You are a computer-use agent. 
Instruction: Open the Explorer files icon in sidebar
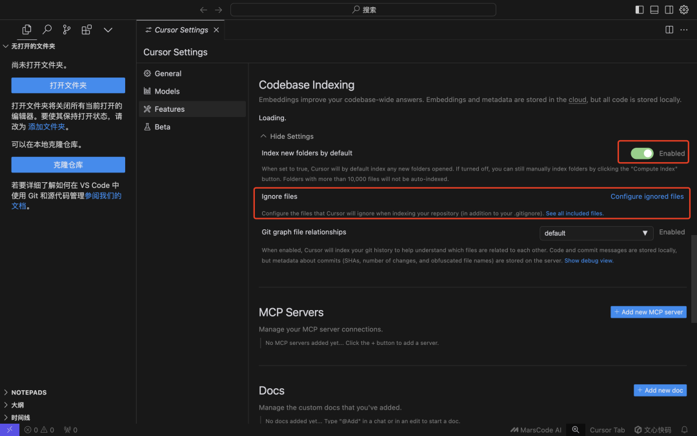point(26,30)
